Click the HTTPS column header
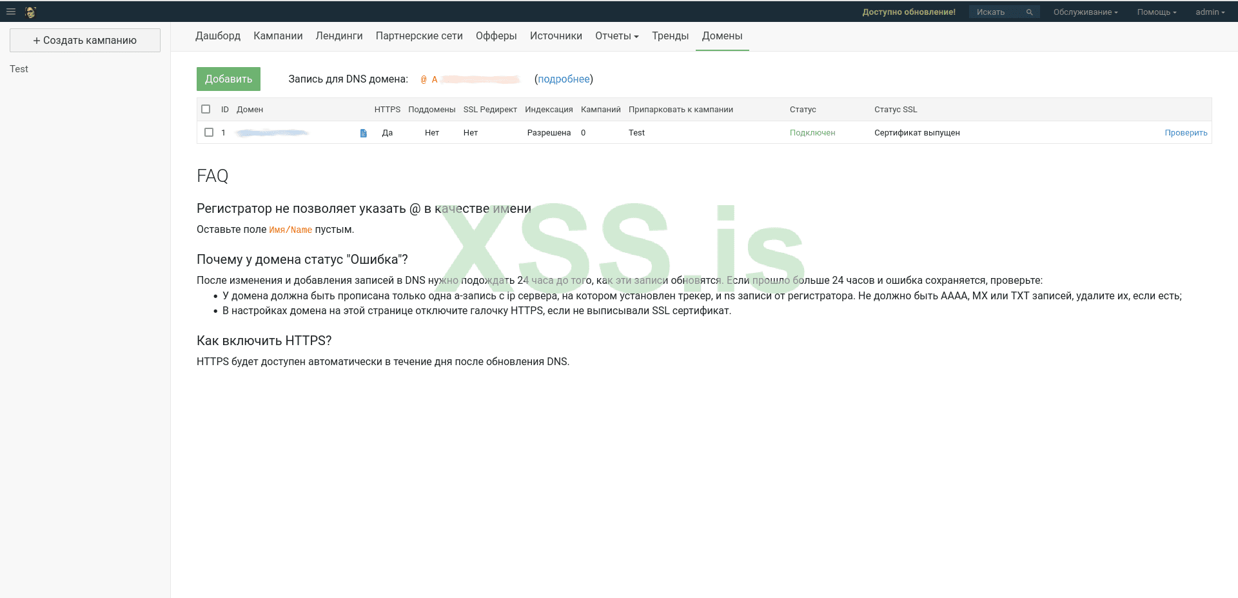Image resolution: width=1238 pixels, height=598 pixels. coord(388,110)
